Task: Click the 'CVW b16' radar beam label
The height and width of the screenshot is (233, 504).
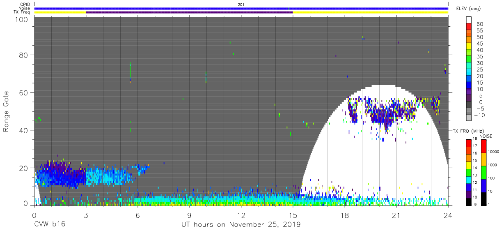Action: (x=50, y=224)
